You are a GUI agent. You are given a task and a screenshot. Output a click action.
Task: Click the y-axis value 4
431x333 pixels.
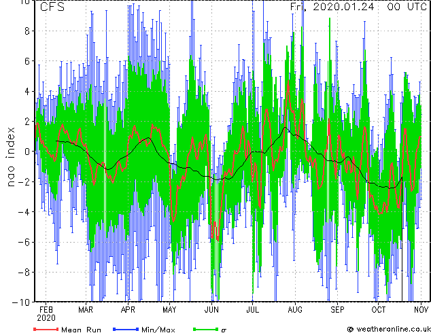27,91
